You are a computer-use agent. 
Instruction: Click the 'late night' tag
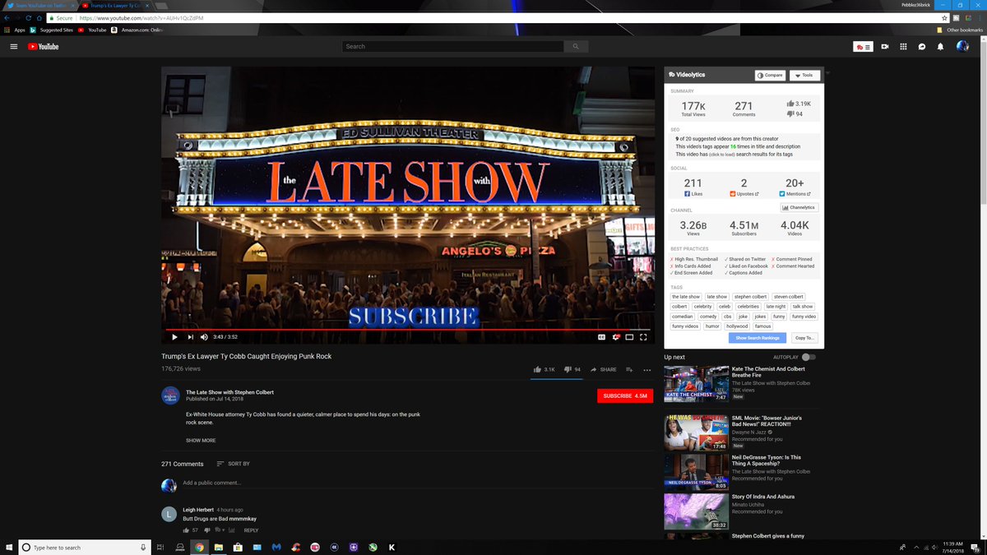(776, 307)
